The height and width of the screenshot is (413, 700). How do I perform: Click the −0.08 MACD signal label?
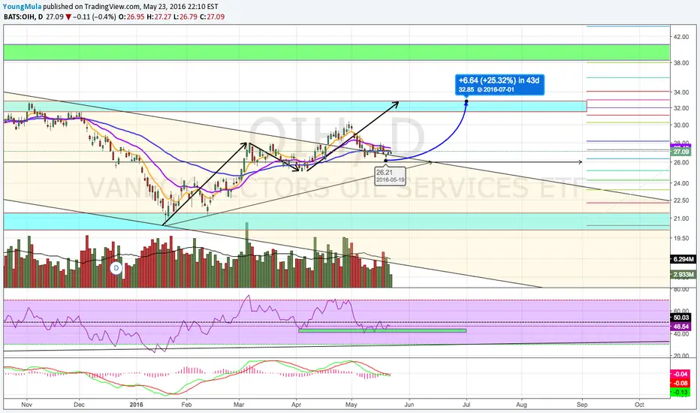coord(680,383)
